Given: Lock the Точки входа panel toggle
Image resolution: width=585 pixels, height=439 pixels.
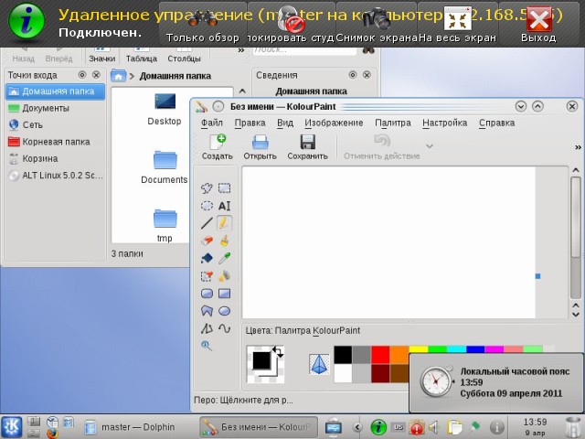Looking at the screenshot, I should [82, 75].
